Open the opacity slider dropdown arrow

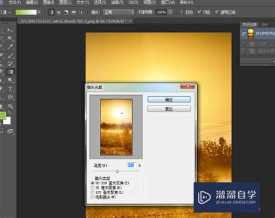(170, 12)
